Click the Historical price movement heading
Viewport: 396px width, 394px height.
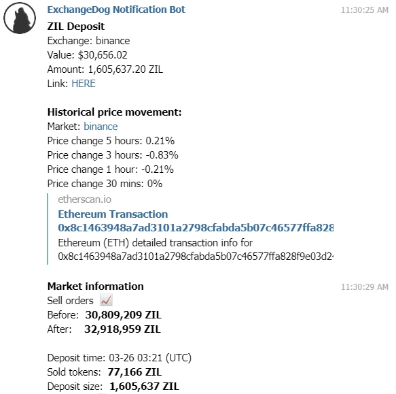[114, 112]
